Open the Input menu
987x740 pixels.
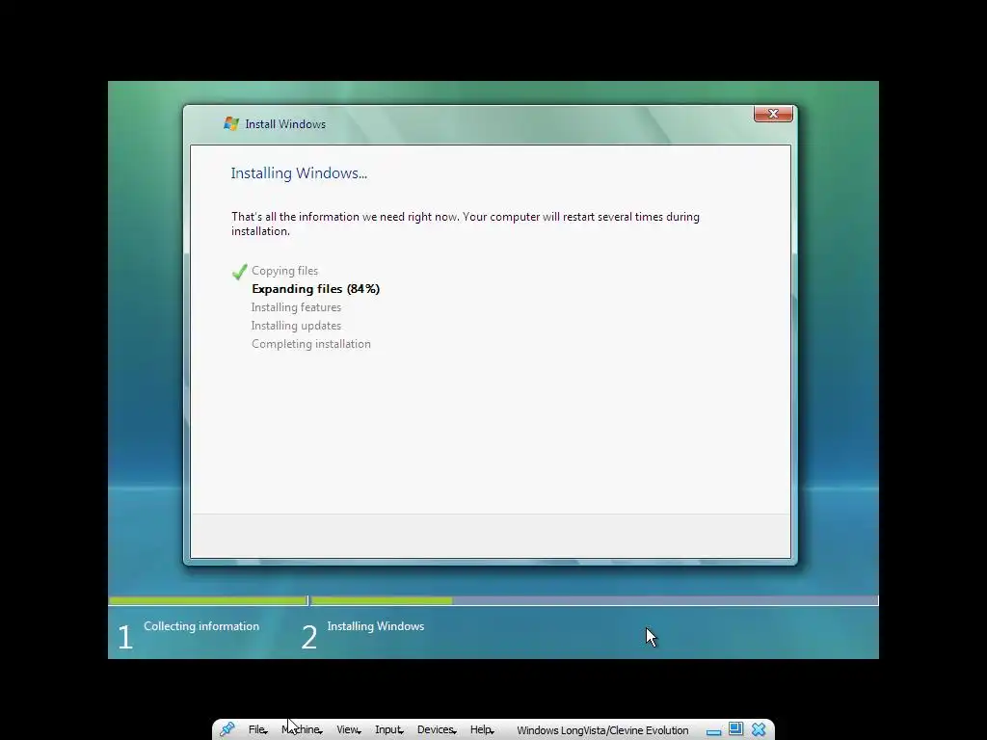click(389, 730)
